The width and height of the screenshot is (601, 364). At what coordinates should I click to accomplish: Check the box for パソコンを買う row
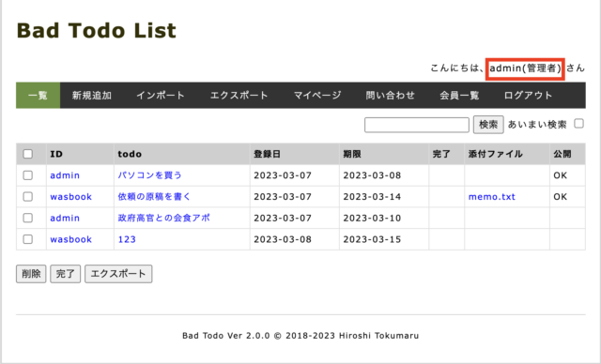coord(27,175)
